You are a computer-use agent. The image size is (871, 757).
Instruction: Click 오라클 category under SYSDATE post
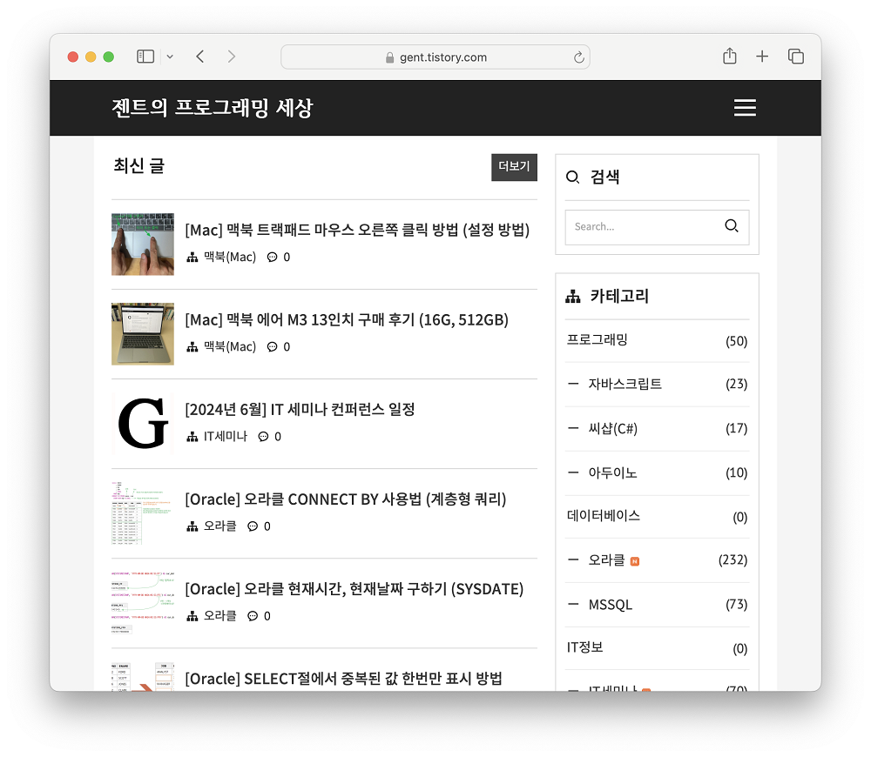coord(220,616)
